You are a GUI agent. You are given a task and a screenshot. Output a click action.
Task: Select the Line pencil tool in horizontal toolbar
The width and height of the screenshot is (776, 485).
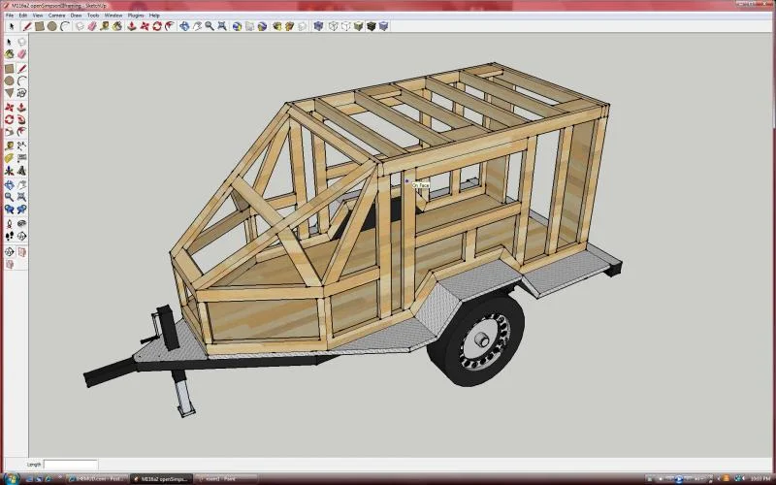click(27, 26)
